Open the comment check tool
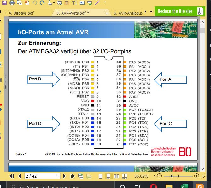The width and height of the screenshot is (211, 188). (x=90, y=3)
